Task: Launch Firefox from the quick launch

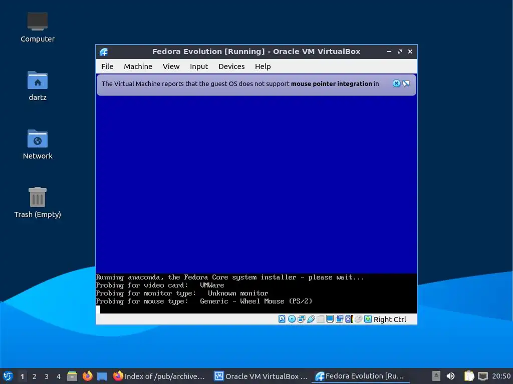Action: 87,376
